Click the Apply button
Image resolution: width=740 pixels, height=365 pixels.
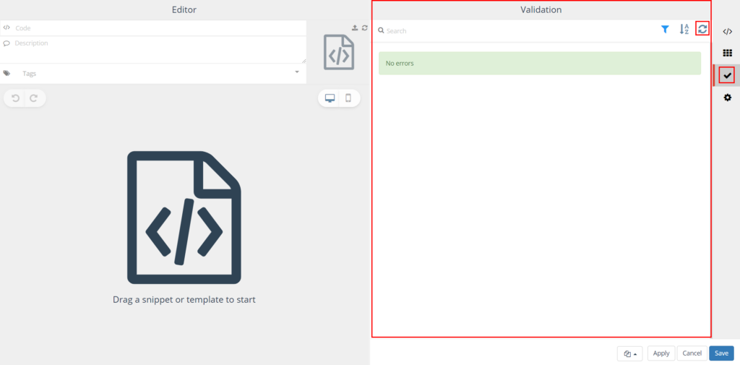pyautogui.click(x=661, y=353)
